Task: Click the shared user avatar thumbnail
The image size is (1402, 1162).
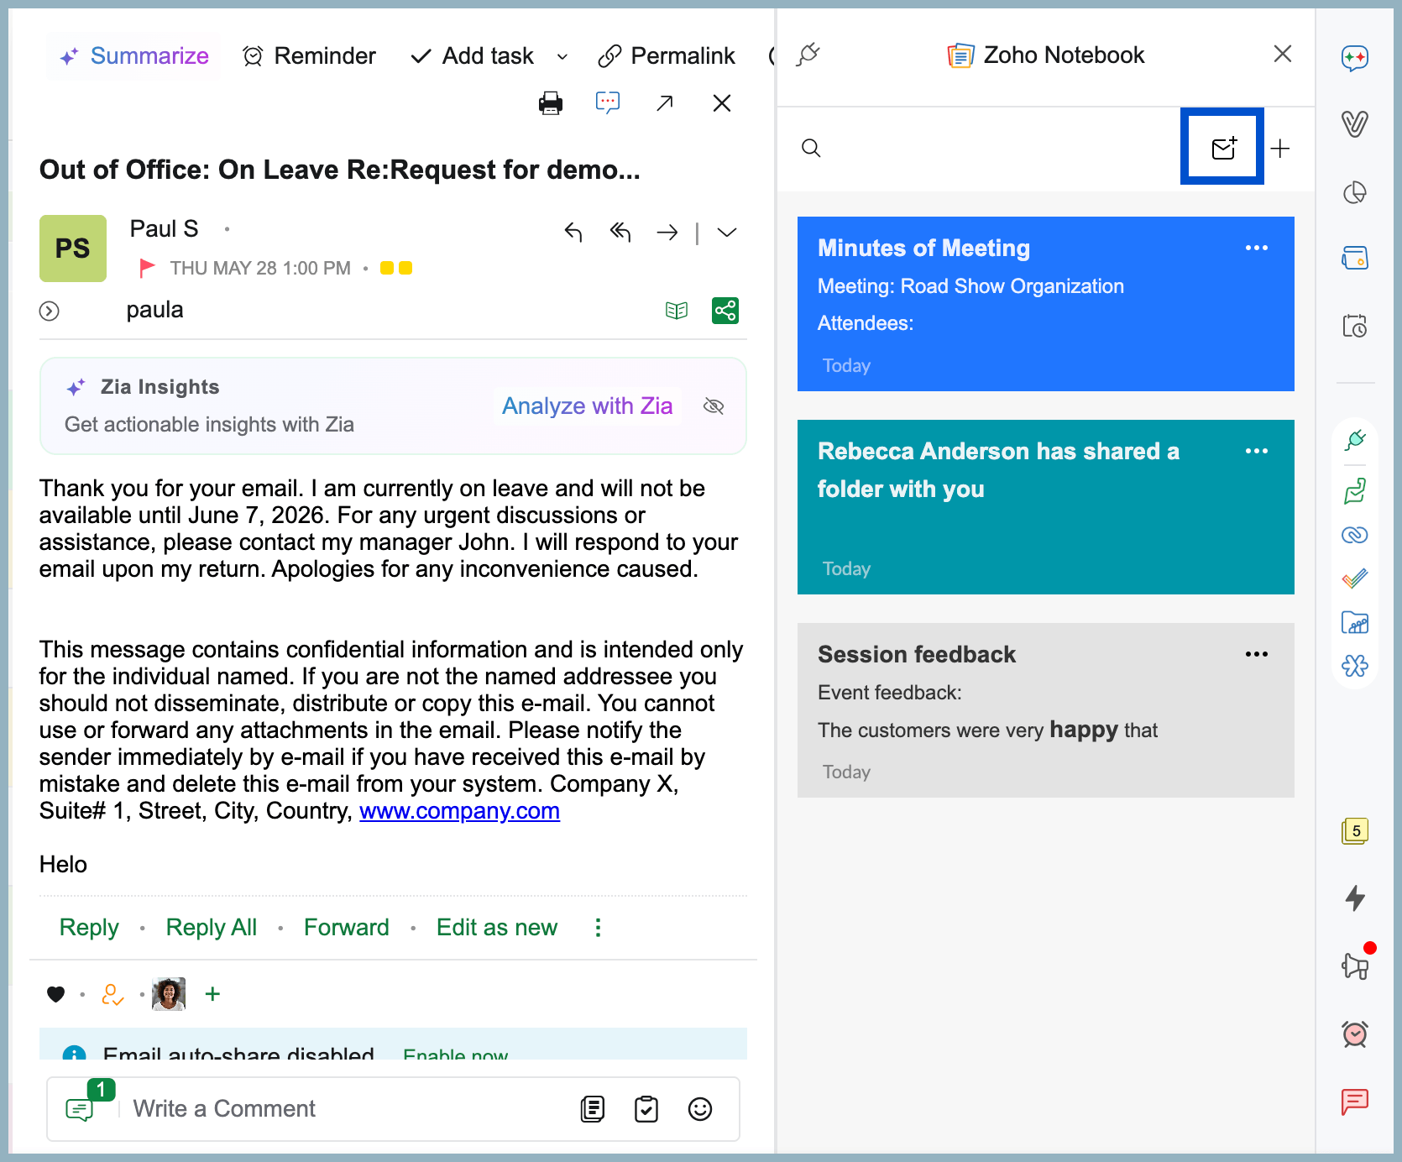Action: pyautogui.click(x=169, y=994)
